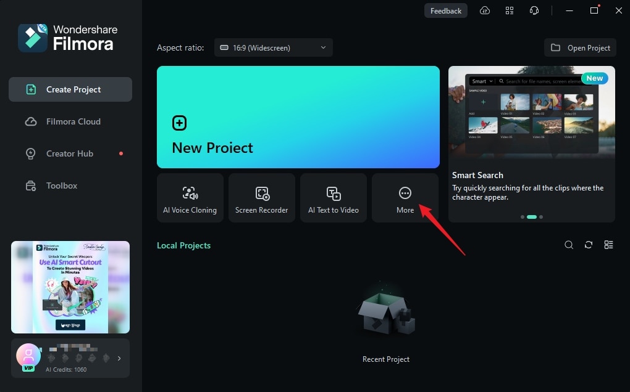Send Feedback via the top button
This screenshot has width=630, height=392.
[446, 11]
